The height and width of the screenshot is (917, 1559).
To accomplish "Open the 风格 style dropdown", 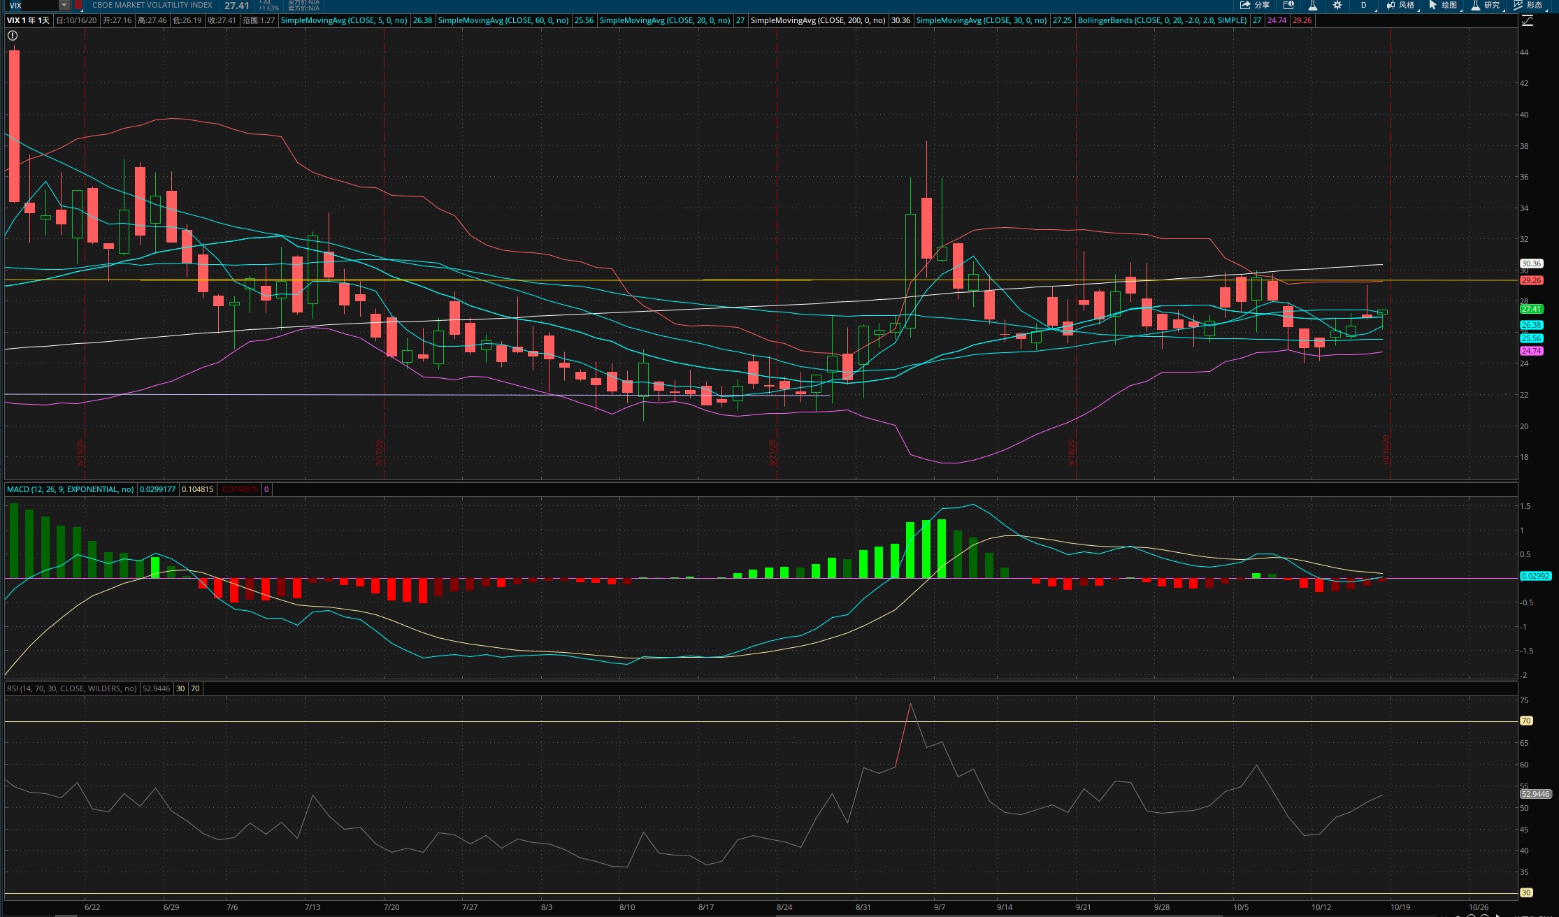I will [1401, 5].
